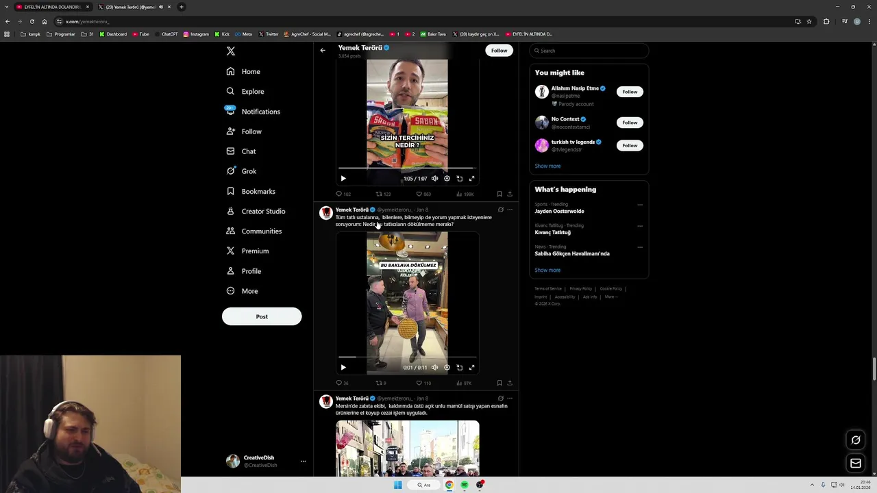Bookmark the post with 863 likes

(499, 194)
